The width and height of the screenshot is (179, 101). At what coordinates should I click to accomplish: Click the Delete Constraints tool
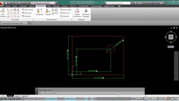77,13
